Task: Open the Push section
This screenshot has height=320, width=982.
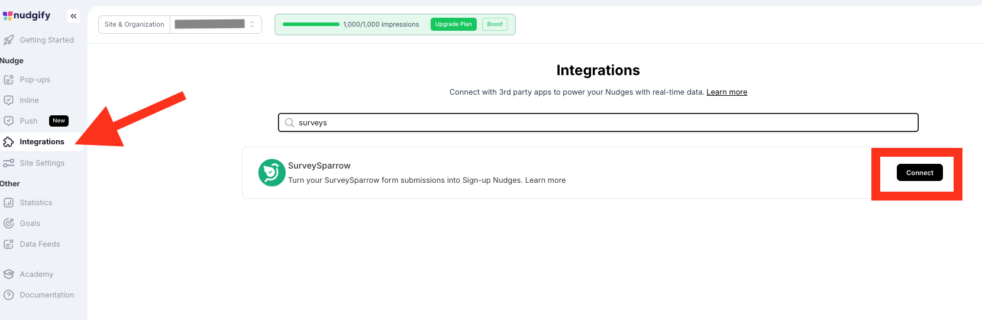Action: pyautogui.click(x=28, y=121)
